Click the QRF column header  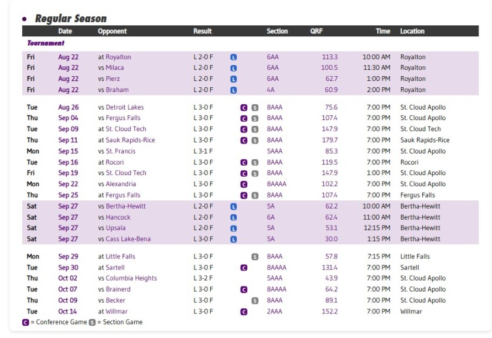point(316,31)
